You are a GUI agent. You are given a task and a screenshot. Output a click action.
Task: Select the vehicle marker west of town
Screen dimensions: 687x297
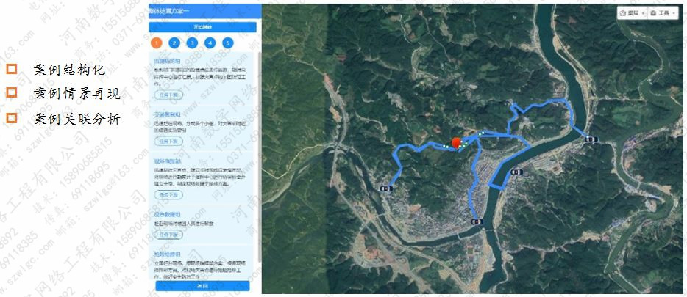coord(386,188)
